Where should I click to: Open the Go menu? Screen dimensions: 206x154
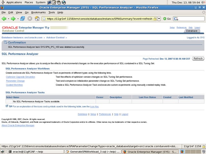click(27, 12)
